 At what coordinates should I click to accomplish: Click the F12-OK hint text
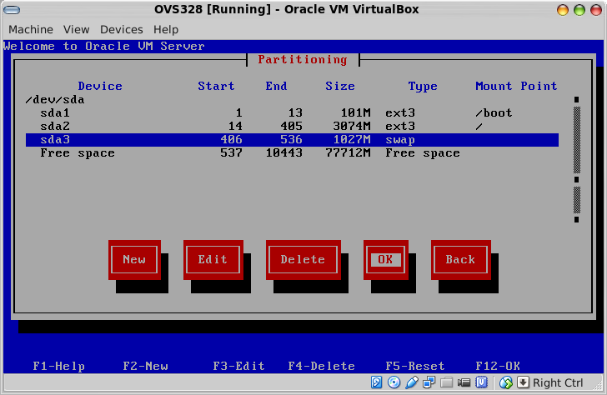(x=498, y=366)
